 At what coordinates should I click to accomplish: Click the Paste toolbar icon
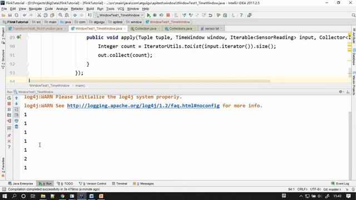point(52,15)
